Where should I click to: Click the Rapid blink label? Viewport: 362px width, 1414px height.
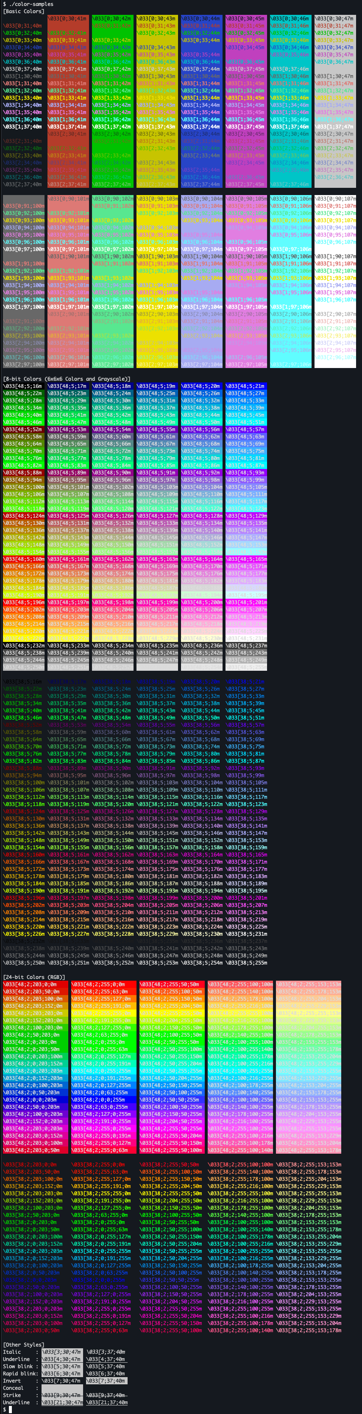[18, 1373]
